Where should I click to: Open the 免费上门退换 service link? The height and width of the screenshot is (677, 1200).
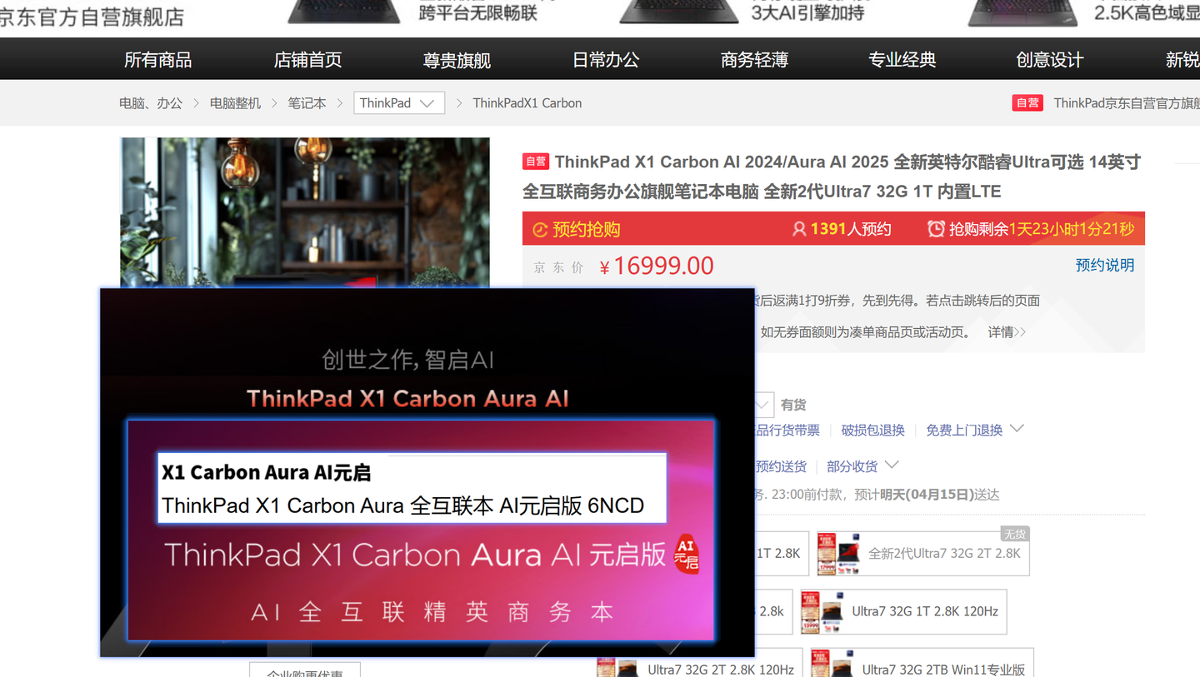964,431
